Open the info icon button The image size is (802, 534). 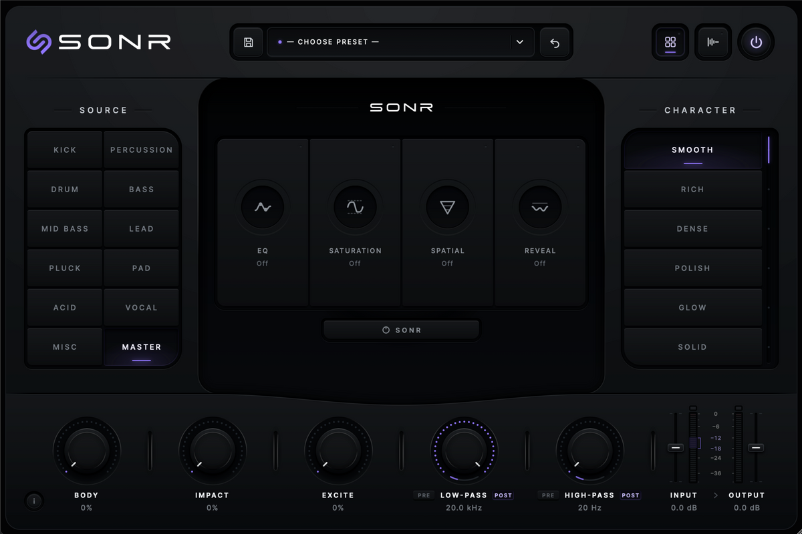(x=34, y=501)
